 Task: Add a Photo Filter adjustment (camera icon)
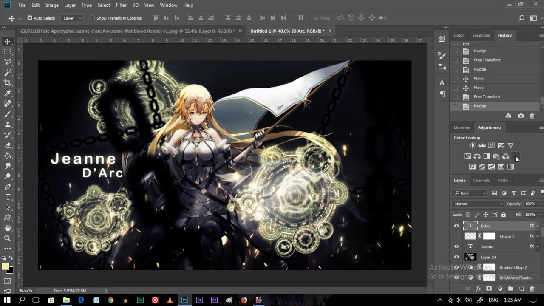[496, 156]
